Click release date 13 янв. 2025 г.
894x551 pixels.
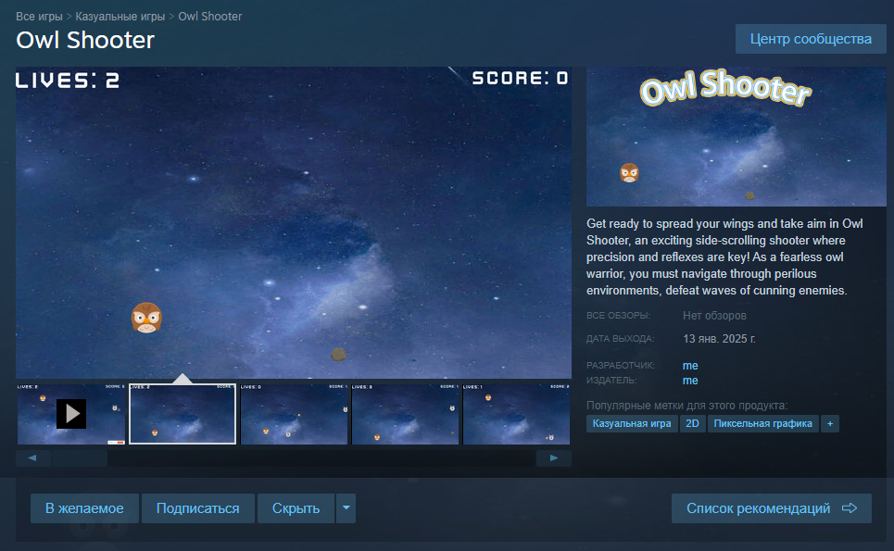[x=720, y=338]
